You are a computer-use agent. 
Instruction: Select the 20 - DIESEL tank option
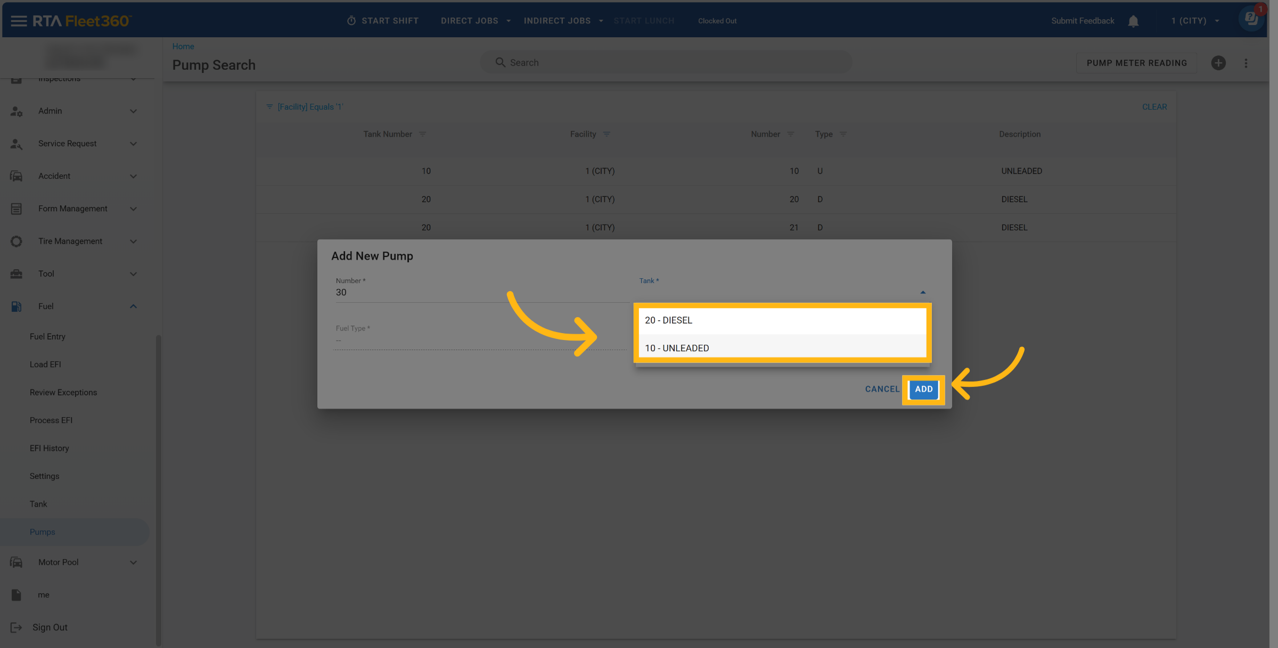[x=781, y=320]
